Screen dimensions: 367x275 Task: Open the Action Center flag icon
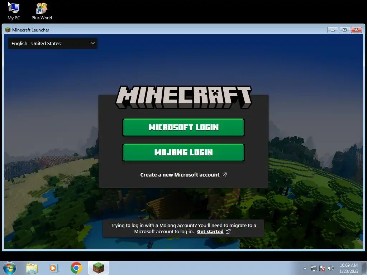click(322, 268)
